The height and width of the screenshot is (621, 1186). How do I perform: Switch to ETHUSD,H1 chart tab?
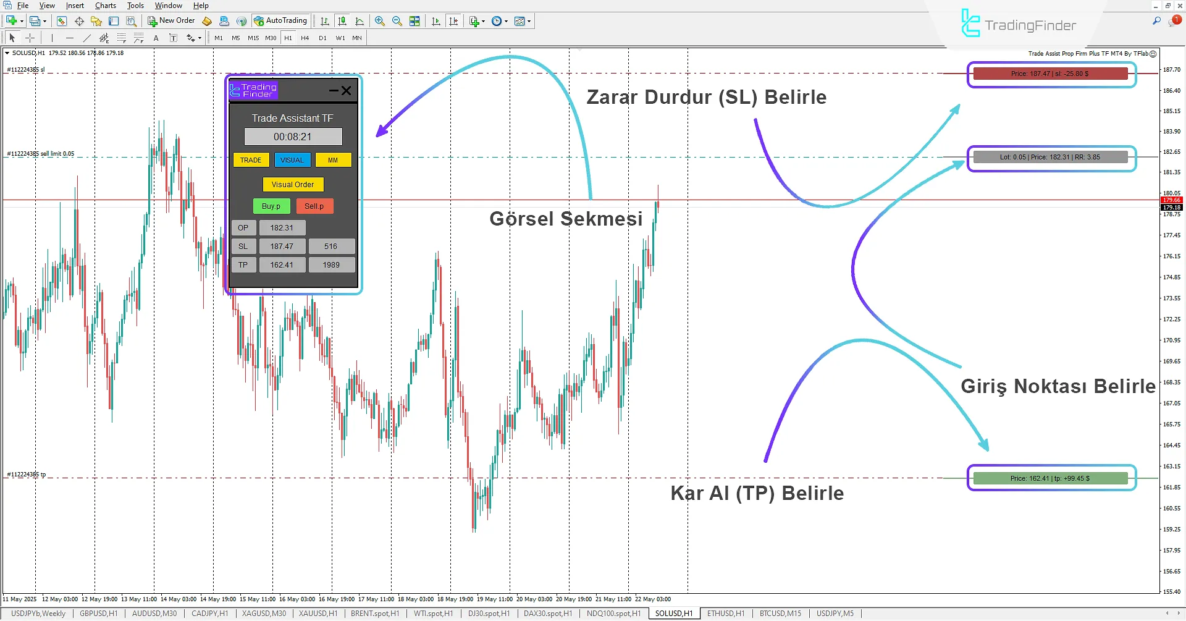point(726,614)
